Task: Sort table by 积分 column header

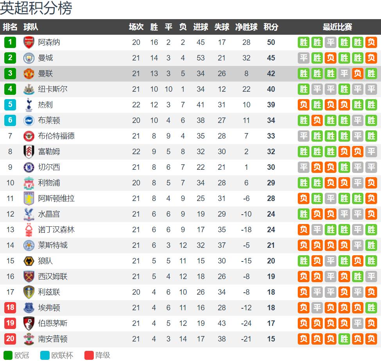Action: 271,27
